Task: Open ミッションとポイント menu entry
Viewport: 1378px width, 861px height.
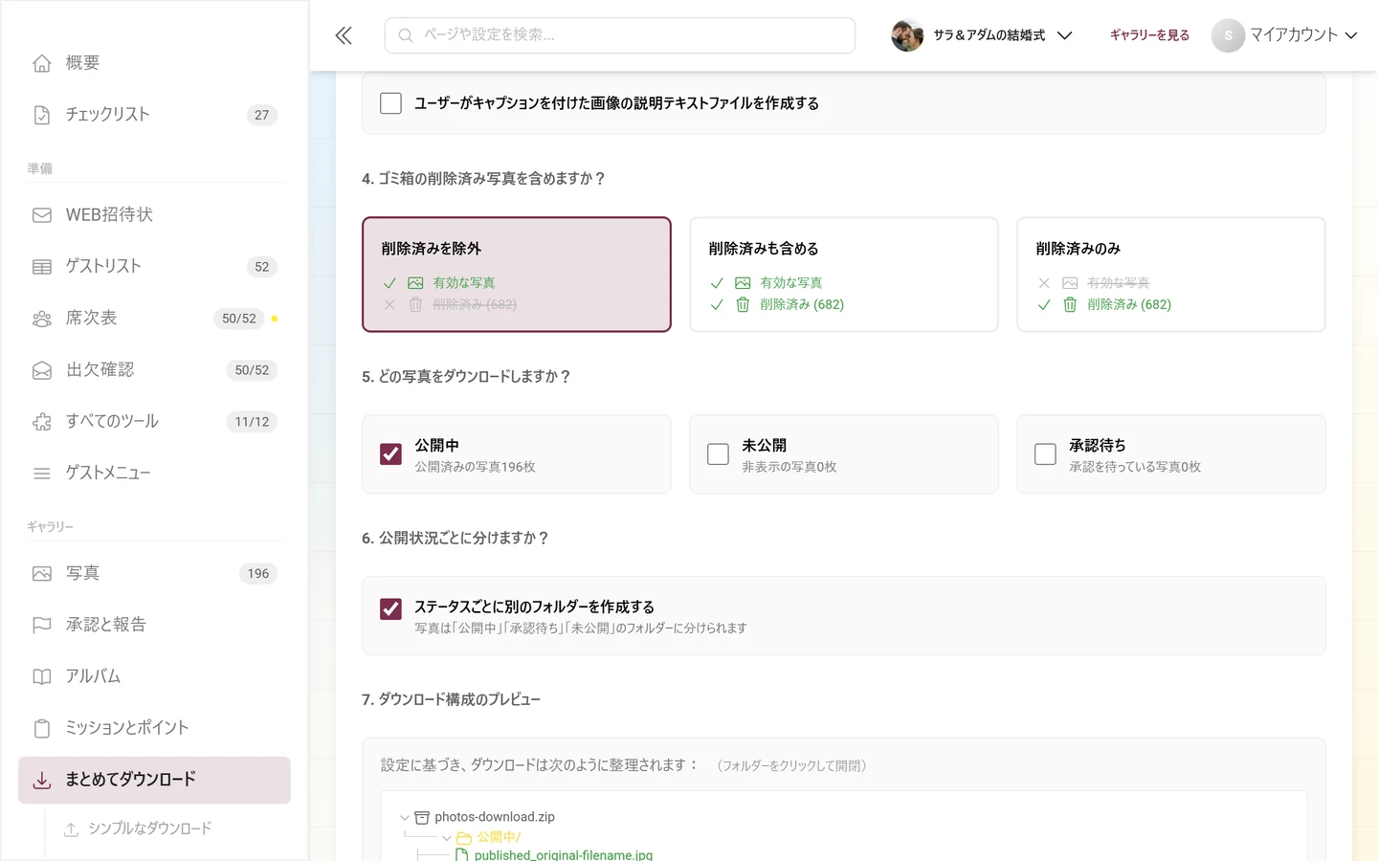Action: [154, 729]
